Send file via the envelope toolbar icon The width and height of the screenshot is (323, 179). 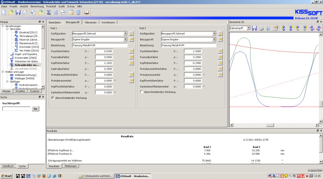pyautogui.click(x=25, y=12)
